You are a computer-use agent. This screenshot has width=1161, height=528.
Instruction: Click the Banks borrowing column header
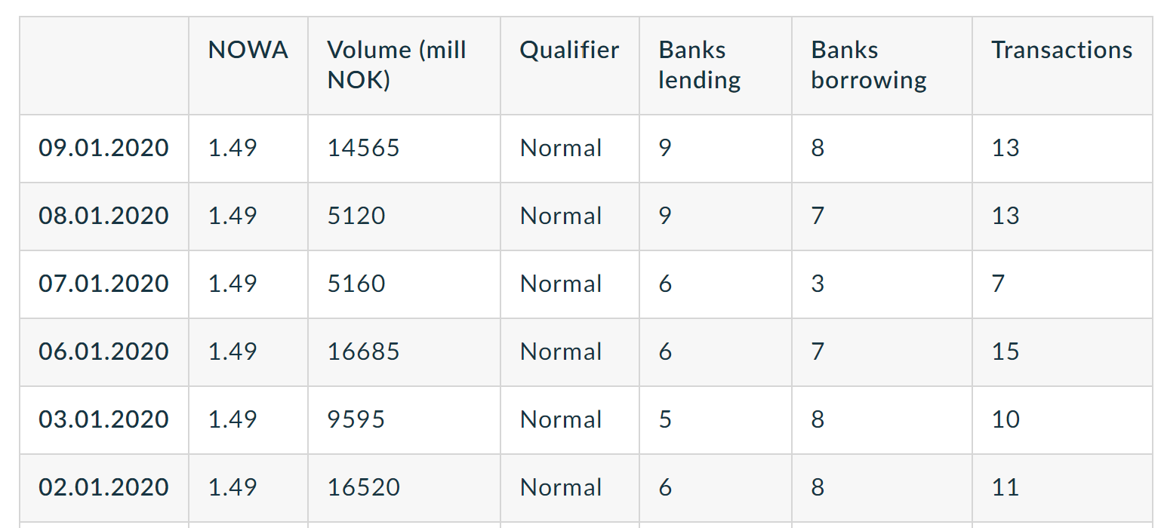tap(869, 65)
